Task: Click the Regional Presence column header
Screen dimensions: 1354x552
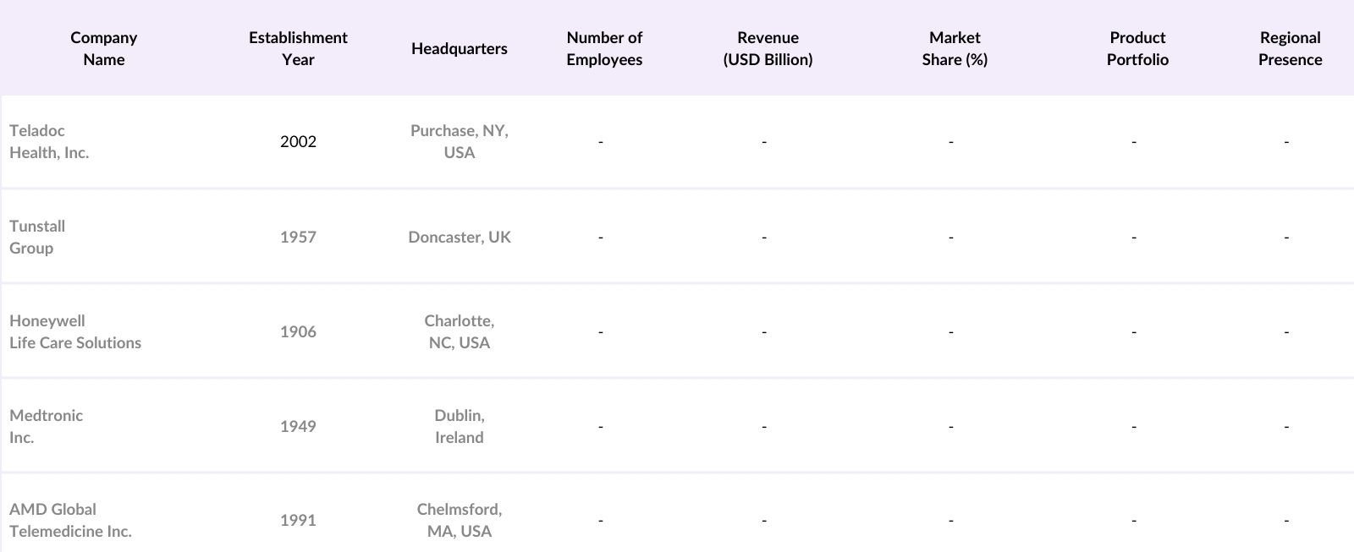Action: pos(1290,48)
